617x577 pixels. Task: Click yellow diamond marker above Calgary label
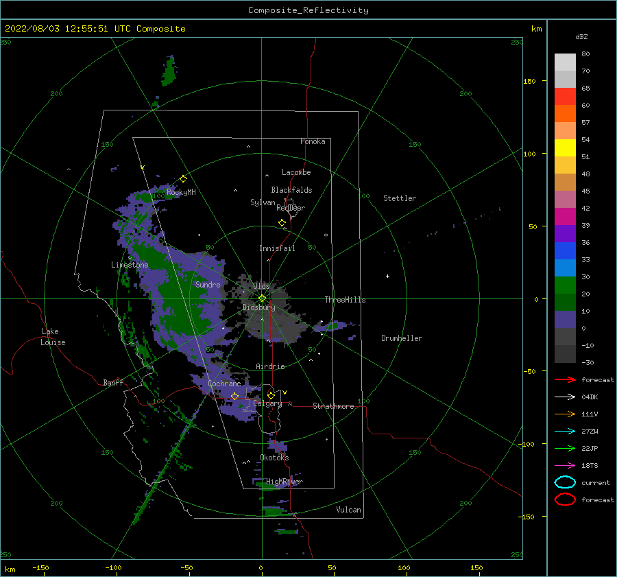click(x=271, y=395)
